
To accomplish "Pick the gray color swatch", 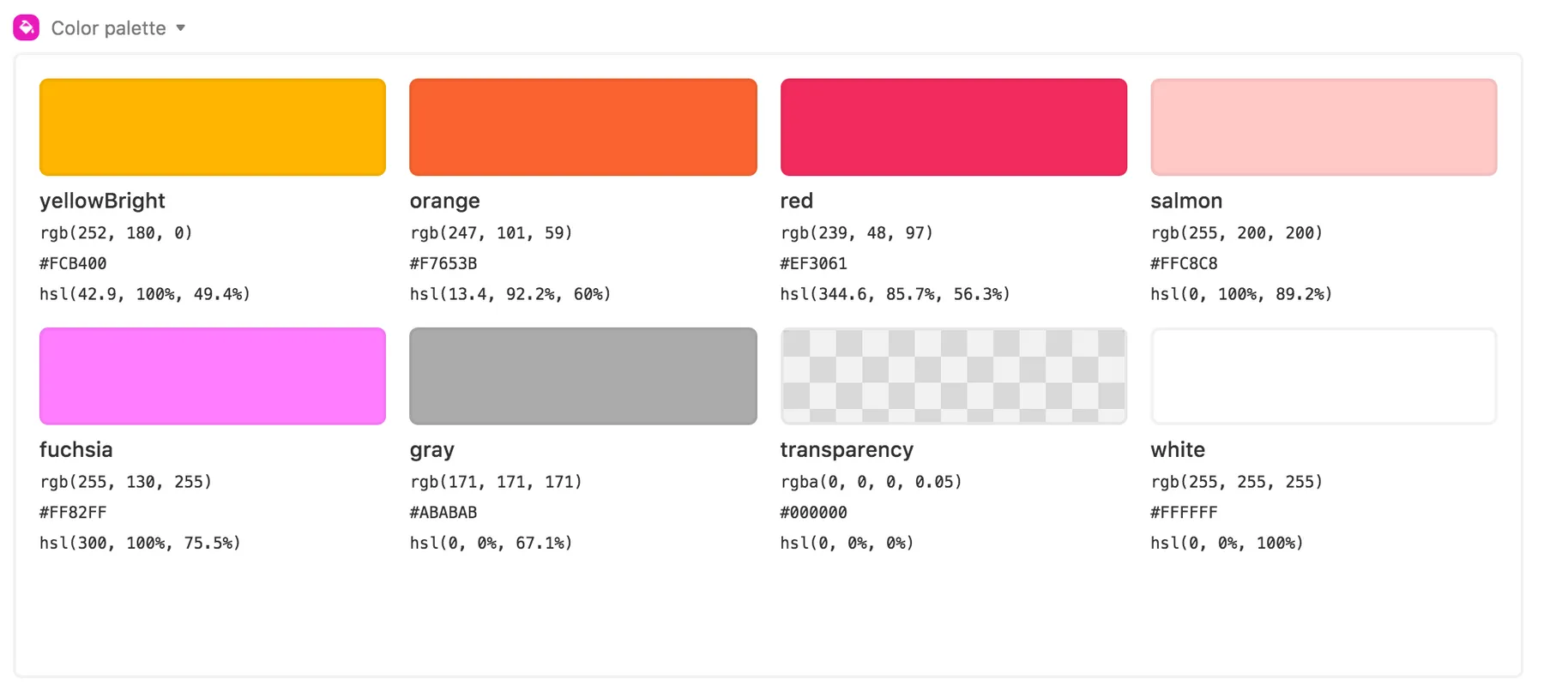I will click(x=583, y=376).
